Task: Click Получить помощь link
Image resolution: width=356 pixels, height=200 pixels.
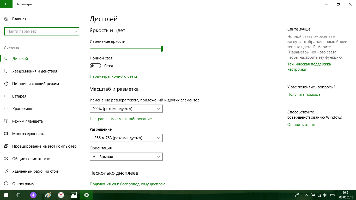Action: (x=304, y=94)
